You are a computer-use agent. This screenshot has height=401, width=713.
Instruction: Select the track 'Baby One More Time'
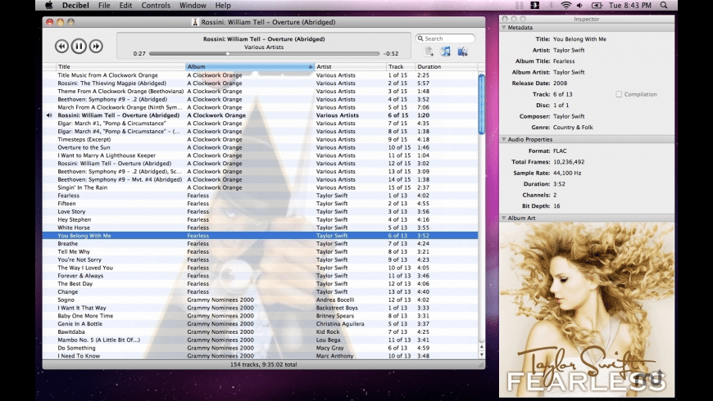260,316
